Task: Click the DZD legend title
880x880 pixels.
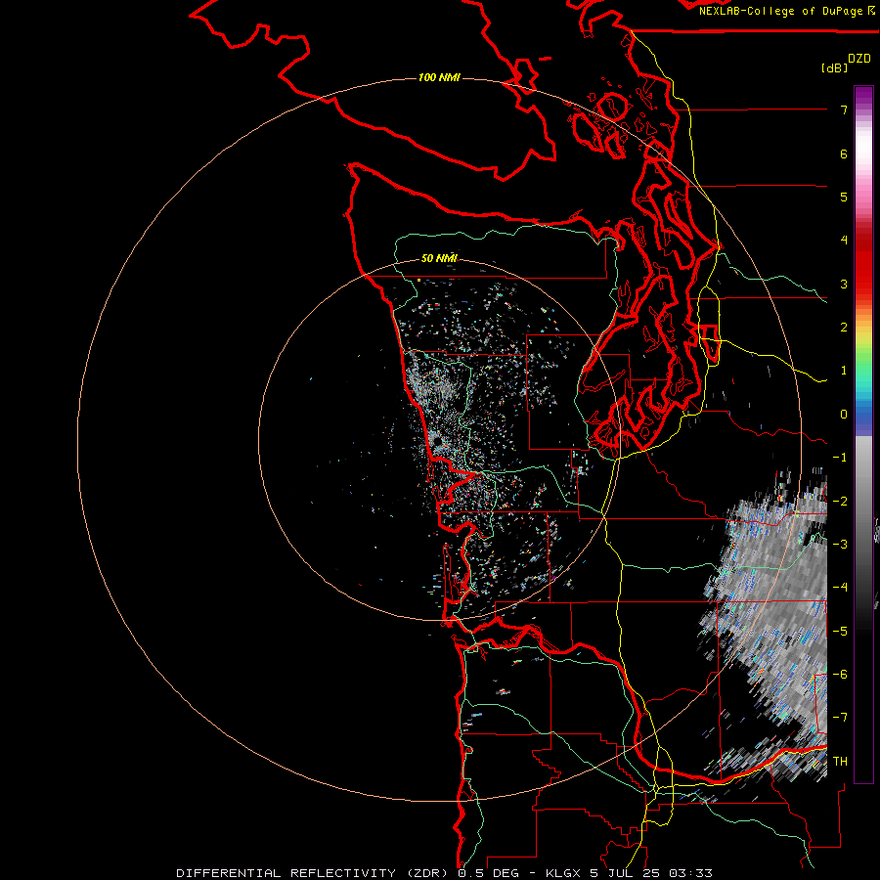Action: tap(859, 59)
